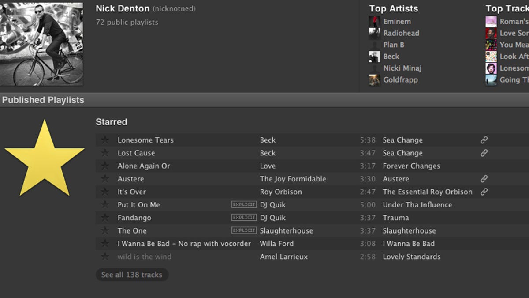The width and height of the screenshot is (529, 298).
Task: Select Beck in the Top Artists list
Action: 391,57
